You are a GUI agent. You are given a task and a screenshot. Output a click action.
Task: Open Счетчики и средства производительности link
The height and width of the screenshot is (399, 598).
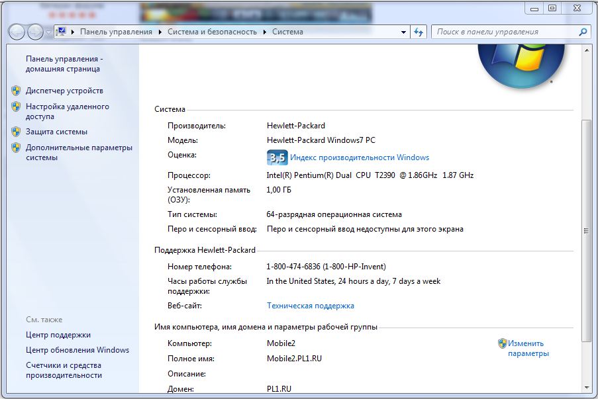pyautogui.click(x=64, y=370)
